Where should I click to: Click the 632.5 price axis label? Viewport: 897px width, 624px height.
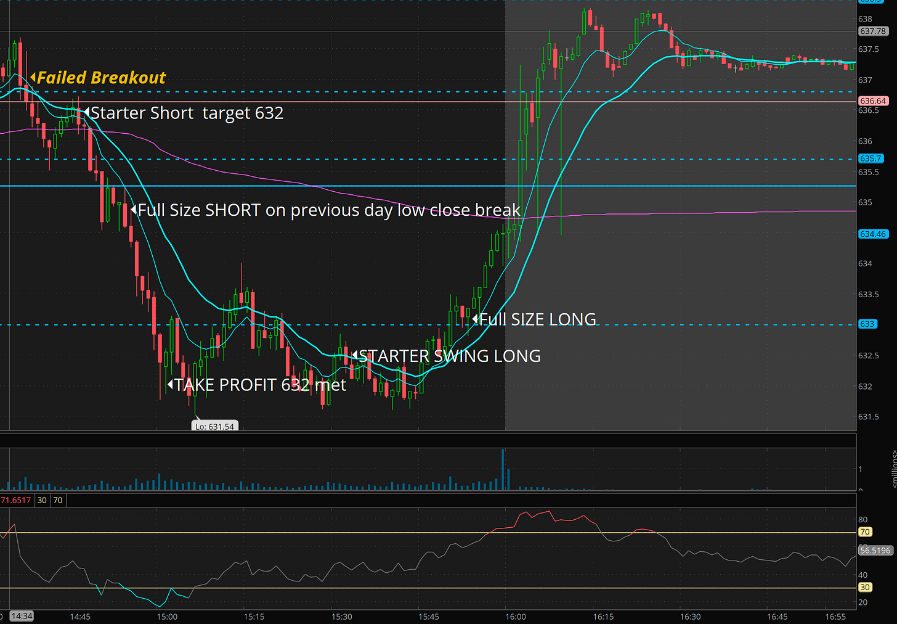coord(869,356)
